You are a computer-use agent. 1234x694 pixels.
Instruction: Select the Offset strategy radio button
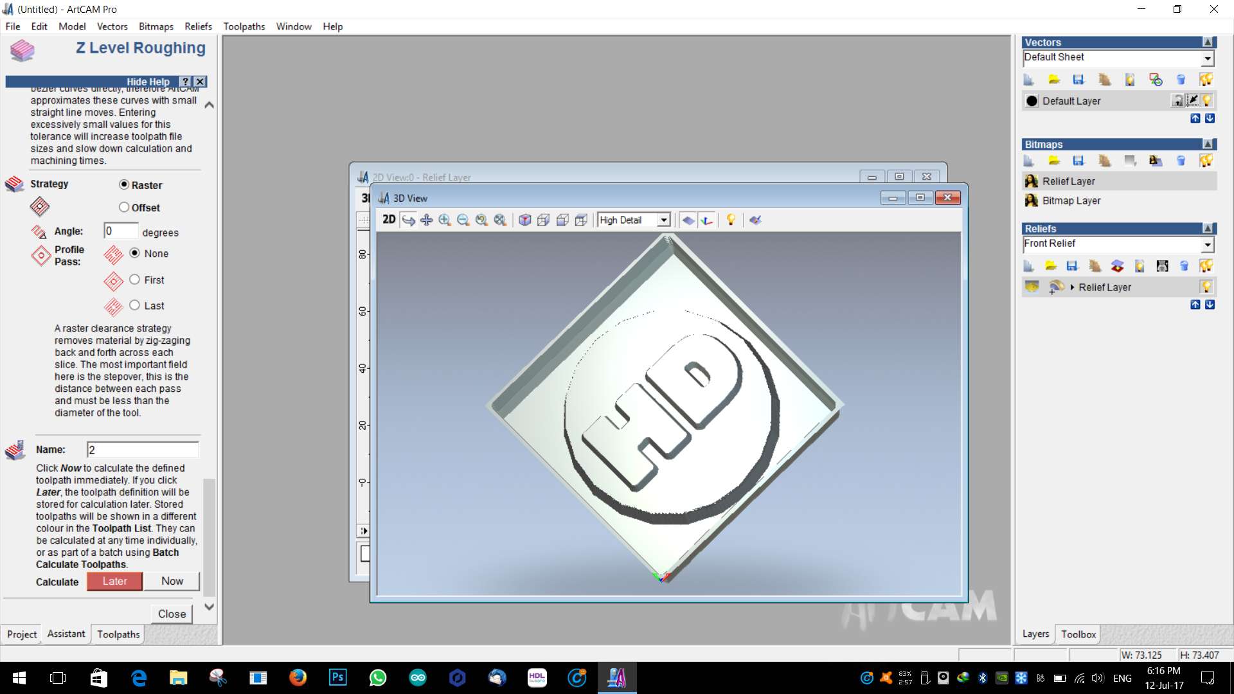124,207
